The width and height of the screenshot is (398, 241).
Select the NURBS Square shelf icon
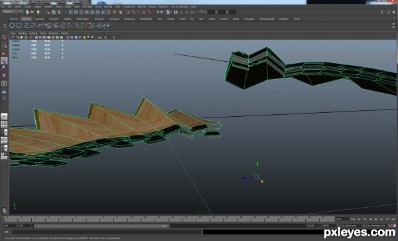19,25
